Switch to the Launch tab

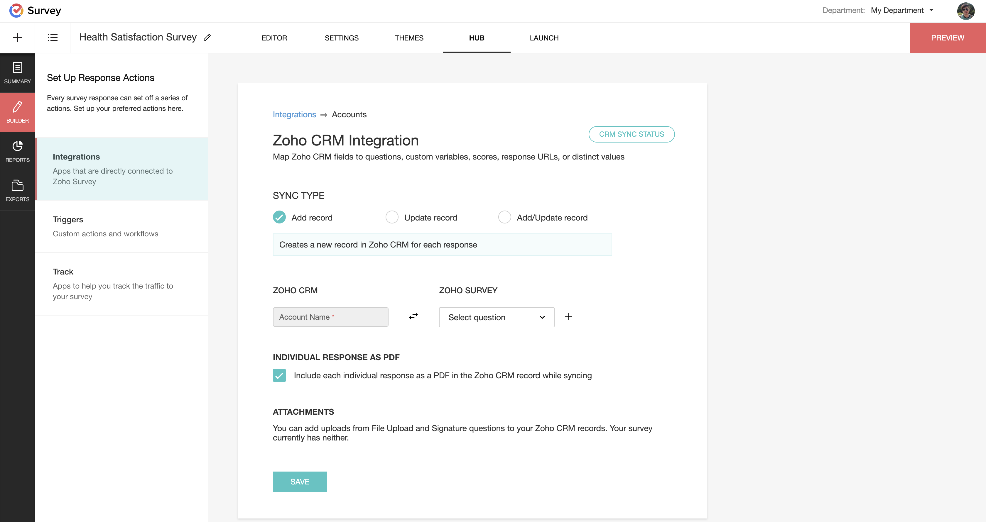pos(544,38)
